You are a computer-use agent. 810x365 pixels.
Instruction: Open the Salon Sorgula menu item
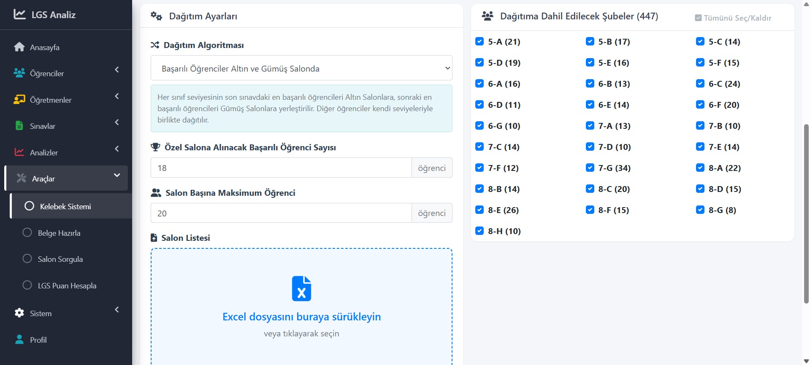[60, 259]
